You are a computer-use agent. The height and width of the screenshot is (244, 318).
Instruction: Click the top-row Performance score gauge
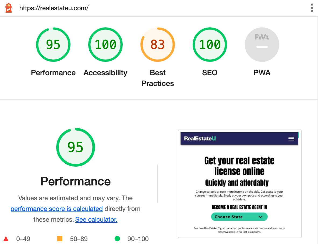[53, 45]
